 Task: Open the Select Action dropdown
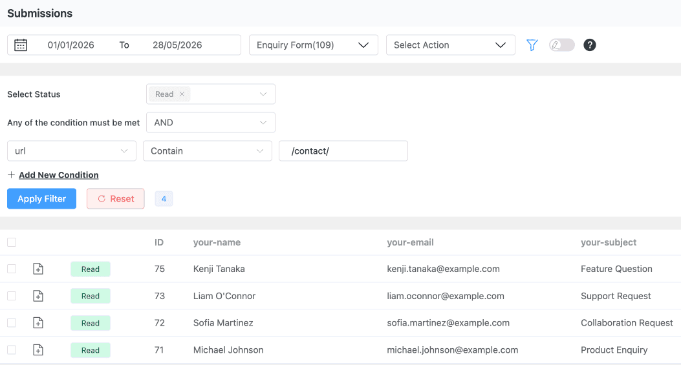450,45
